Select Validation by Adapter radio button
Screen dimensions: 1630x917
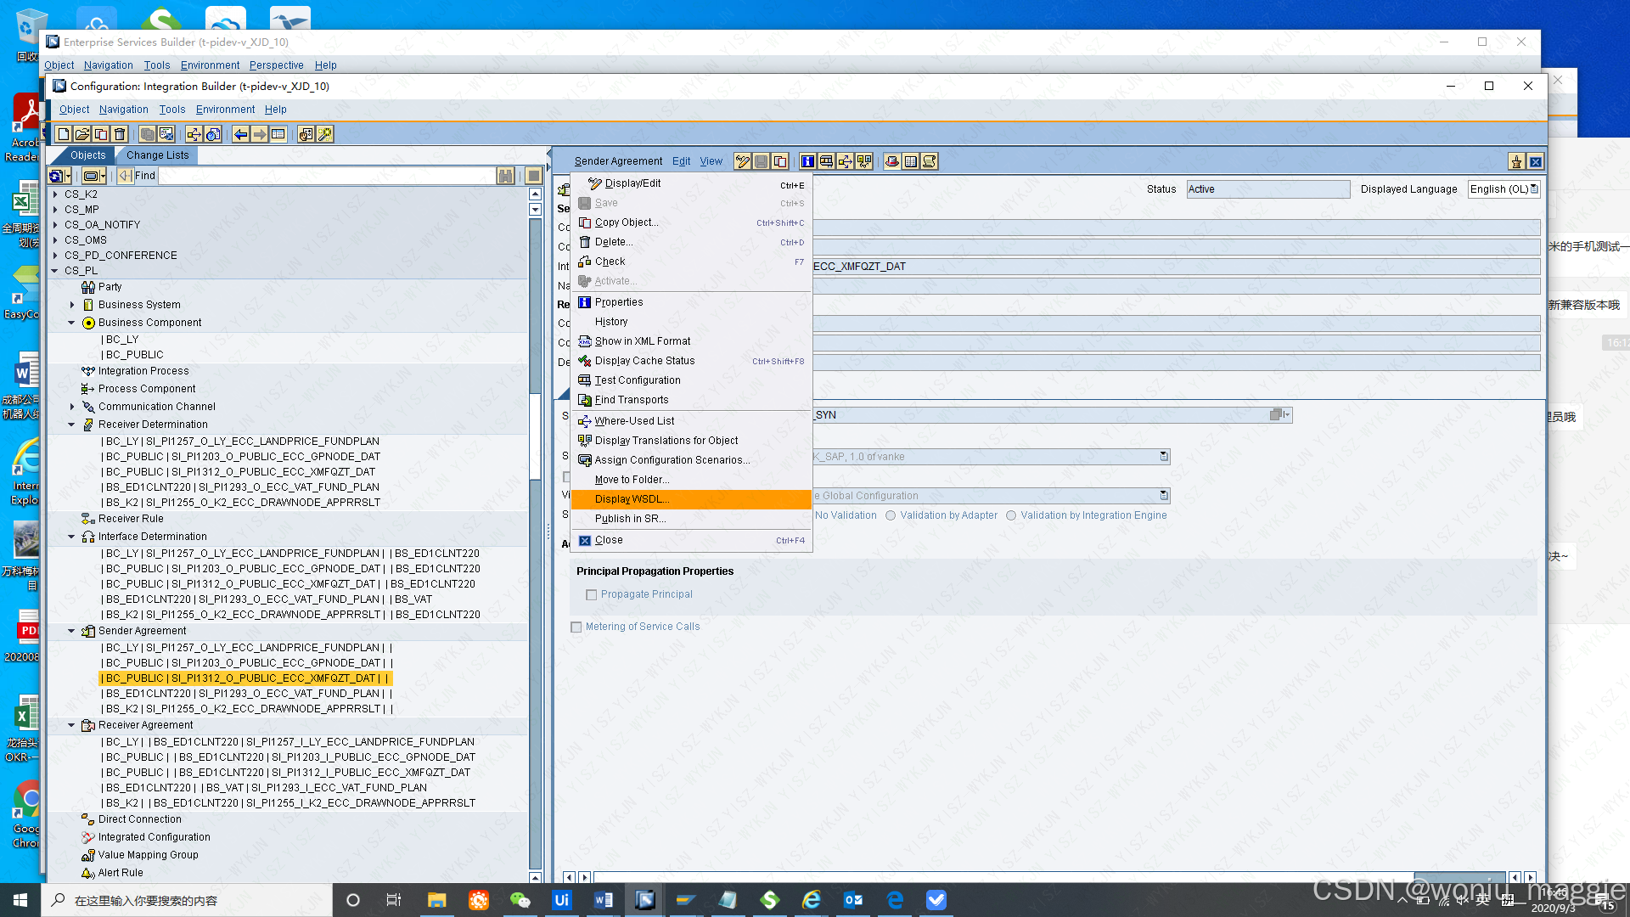(891, 515)
